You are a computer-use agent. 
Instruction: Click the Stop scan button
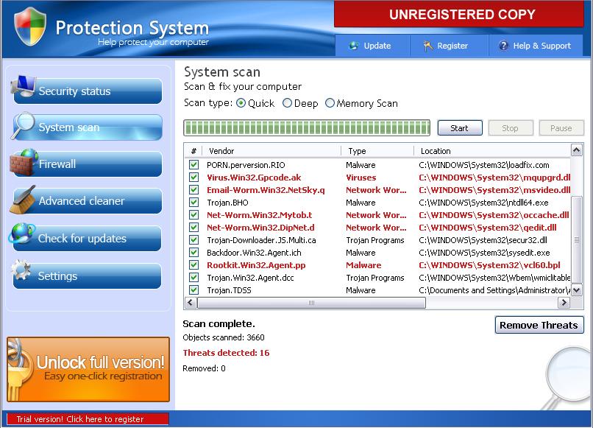[511, 128]
